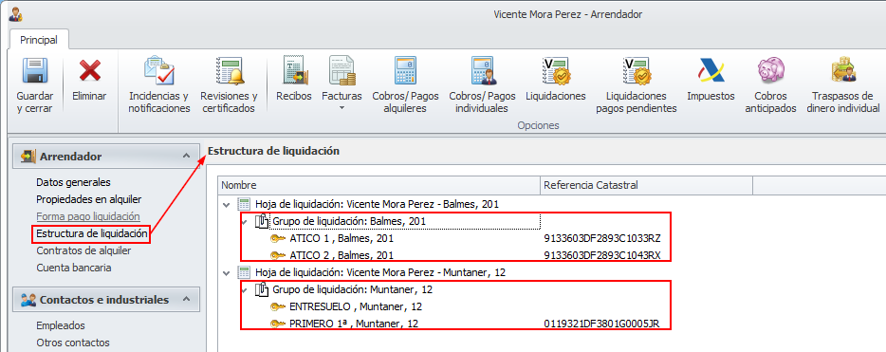Screen dimensions: 886x352
Task: Click the clip icon of Grupo Balmes, 201
Action: click(x=262, y=221)
